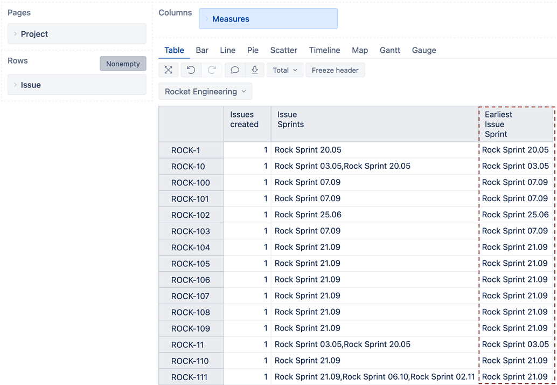Open the Total dropdown
This screenshot has width=557, height=385.
284,70
